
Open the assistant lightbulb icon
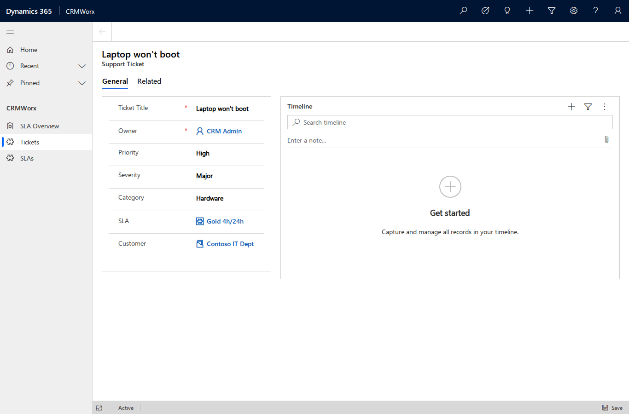click(x=507, y=11)
